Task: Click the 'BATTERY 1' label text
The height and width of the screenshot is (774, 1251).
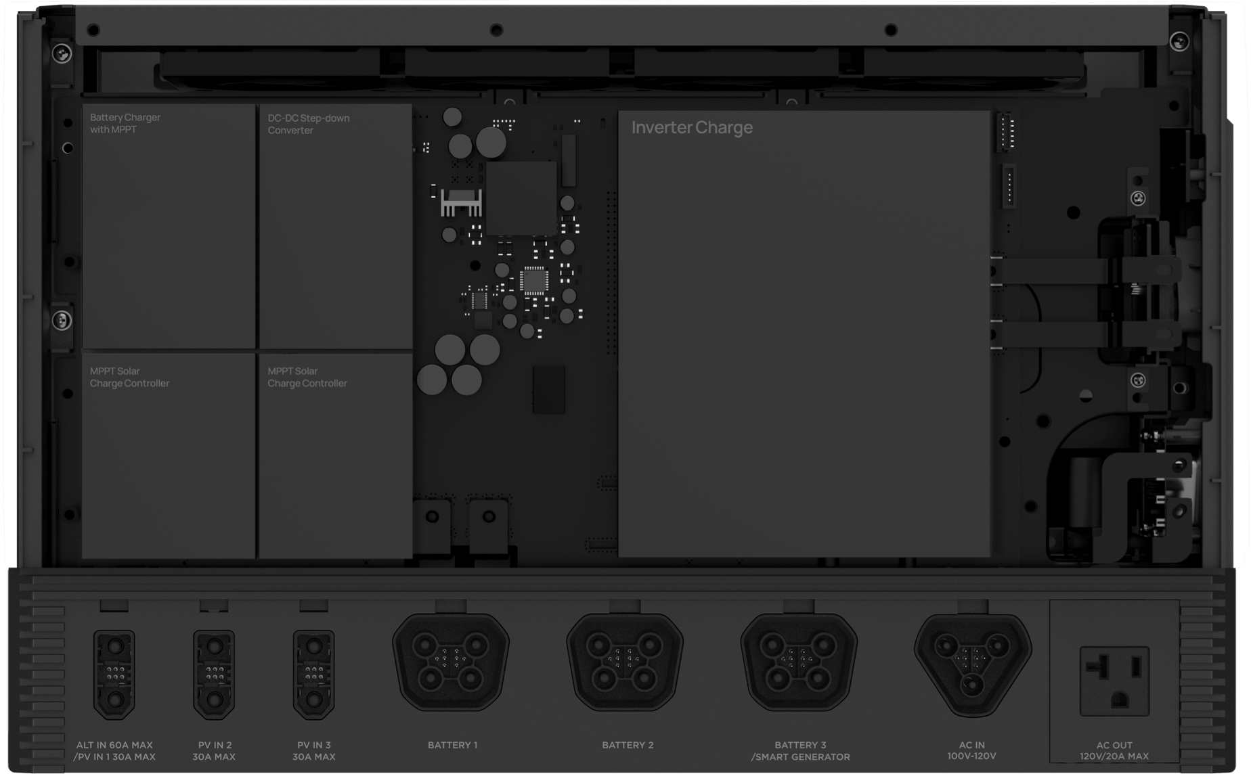Action: (x=453, y=745)
